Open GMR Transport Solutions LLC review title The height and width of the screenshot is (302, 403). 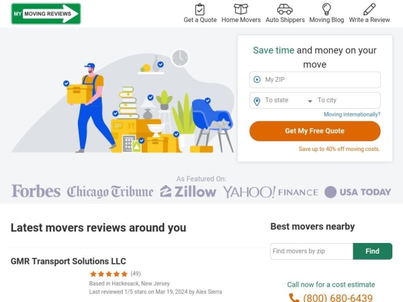pyautogui.click(x=69, y=261)
